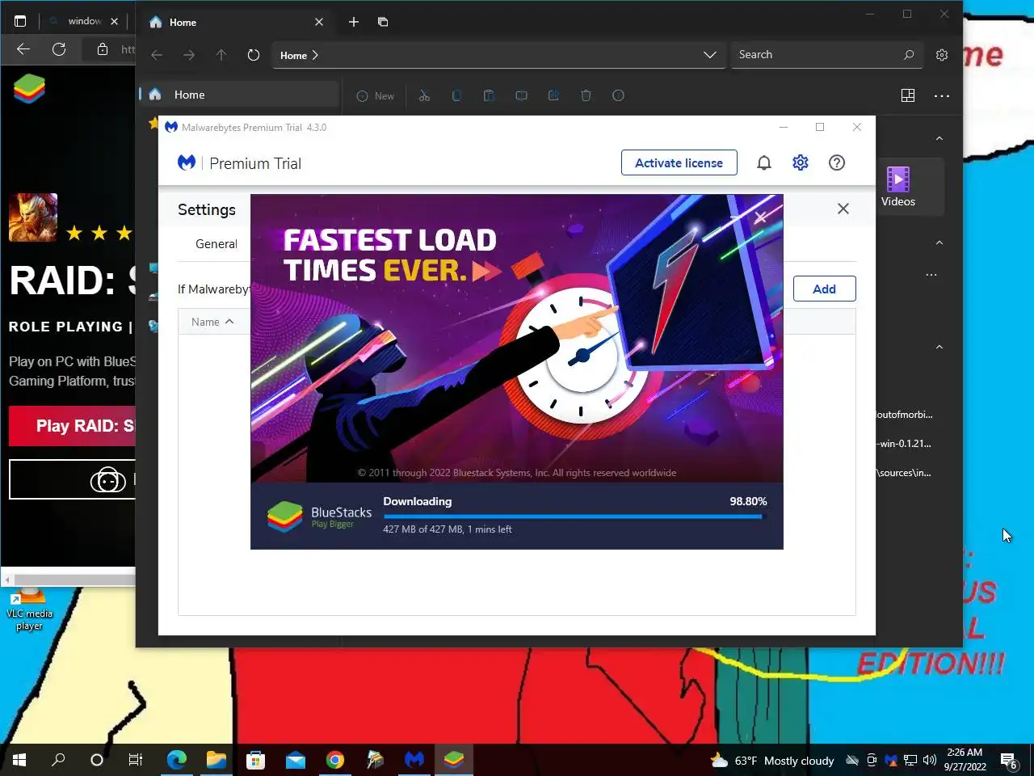Click the browser tab actions icon

pyautogui.click(x=20, y=21)
